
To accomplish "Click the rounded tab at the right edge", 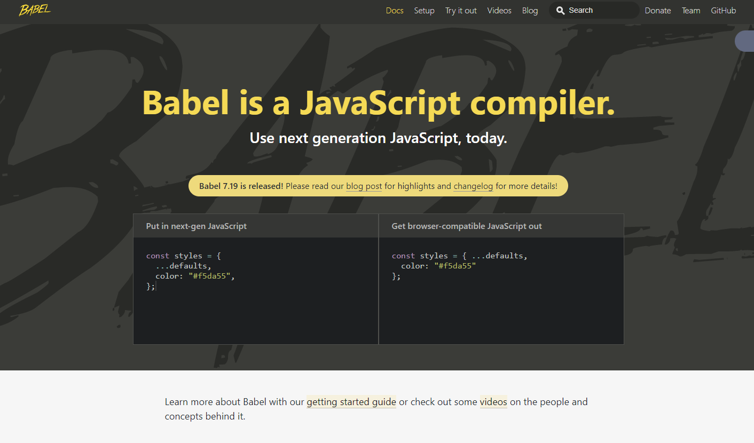I will tap(745, 41).
